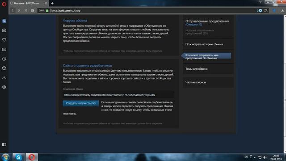Open extensions cube icon
The height and width of the screenshot is (161, 286).
[x=4, y=68]
